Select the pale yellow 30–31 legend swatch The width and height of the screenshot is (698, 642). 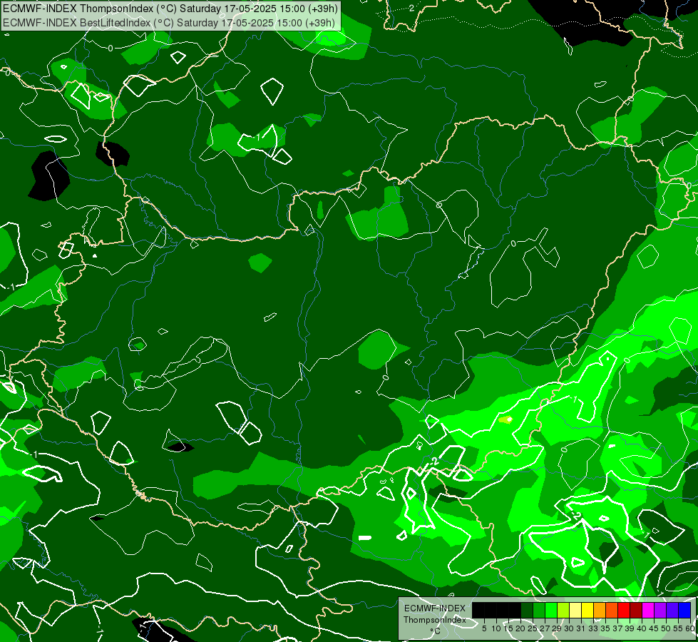(575, 610)
